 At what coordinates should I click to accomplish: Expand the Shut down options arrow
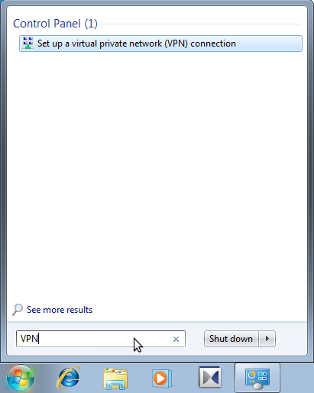coord(267,339)
